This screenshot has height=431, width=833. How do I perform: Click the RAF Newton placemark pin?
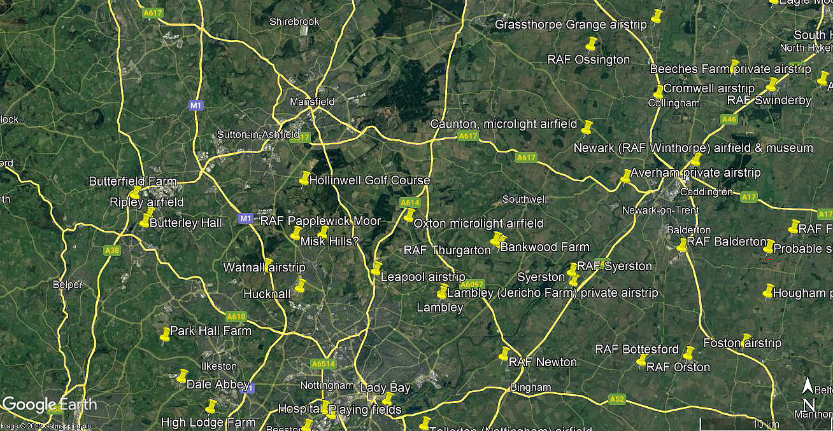point(504,353)
